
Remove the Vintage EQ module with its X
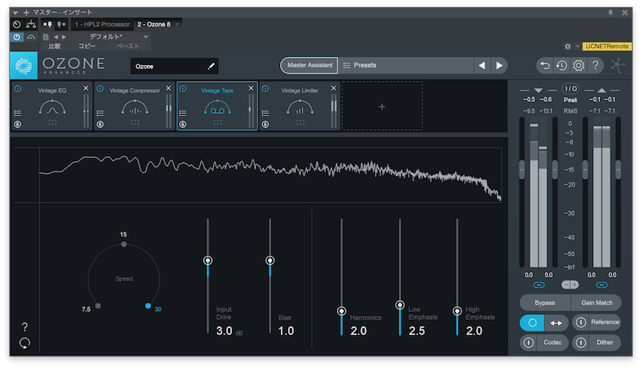pos(86,88)
